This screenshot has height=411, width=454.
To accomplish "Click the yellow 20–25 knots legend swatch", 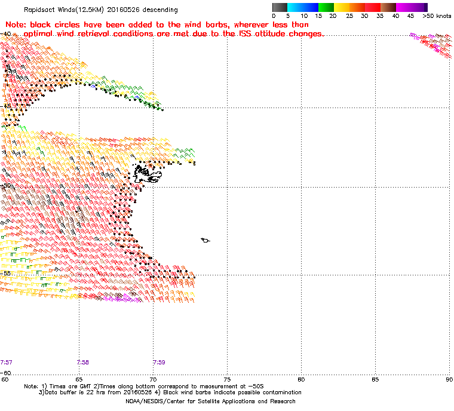I will (341, 7).
